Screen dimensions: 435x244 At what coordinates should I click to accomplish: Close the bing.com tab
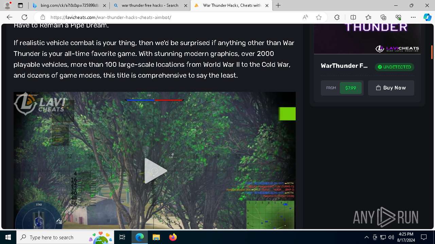tap(104, 5)
